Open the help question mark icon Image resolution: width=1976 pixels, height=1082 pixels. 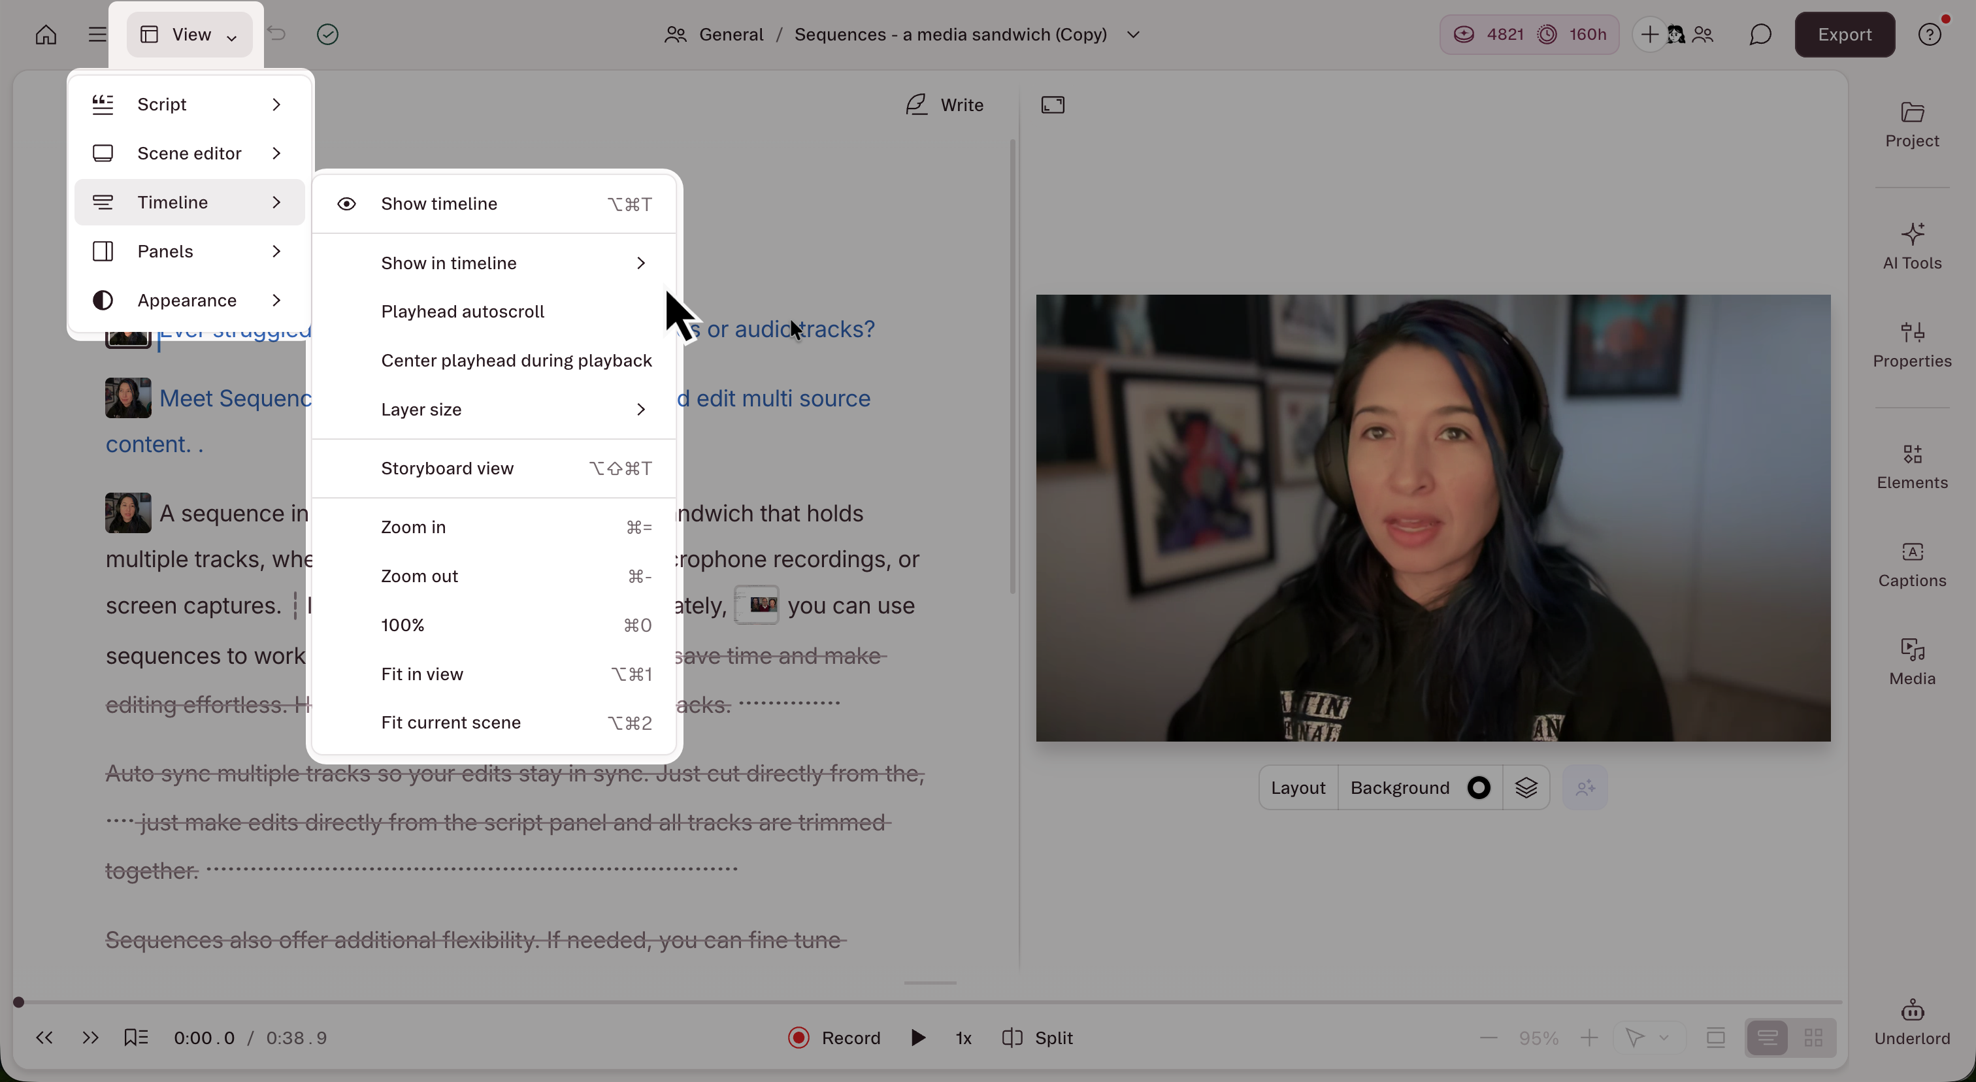(1929, 35)
